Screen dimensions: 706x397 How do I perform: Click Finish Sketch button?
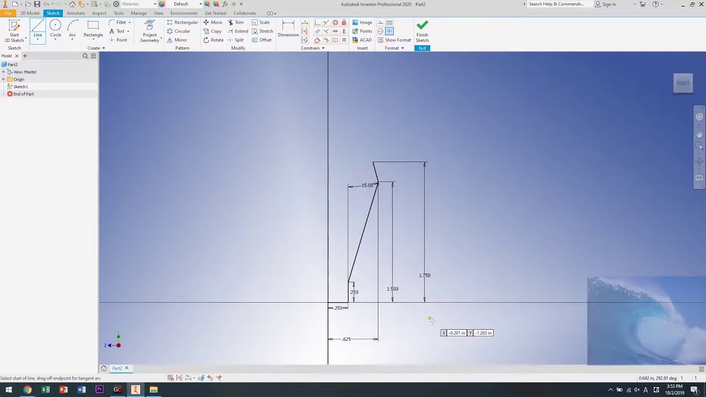point(422,31)
